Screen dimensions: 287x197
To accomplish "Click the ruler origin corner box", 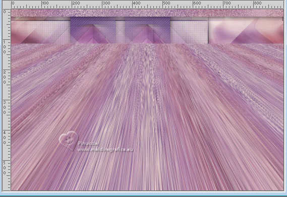I will pyautogui.click(x=6, y=5).
